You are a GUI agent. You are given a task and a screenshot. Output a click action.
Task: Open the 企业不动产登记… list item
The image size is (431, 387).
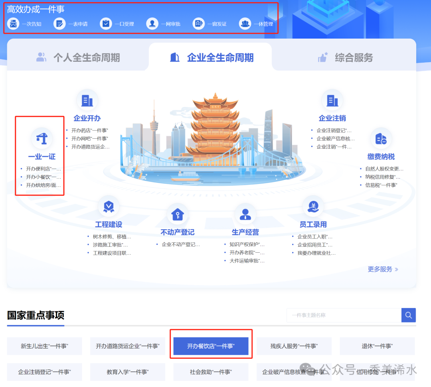point(181,244)
